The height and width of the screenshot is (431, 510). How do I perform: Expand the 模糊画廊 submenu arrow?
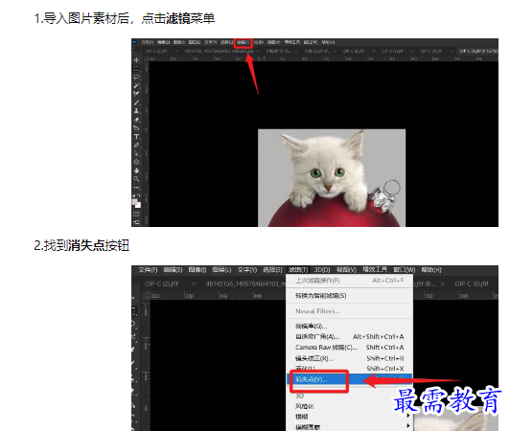click(x=407, y=426)
